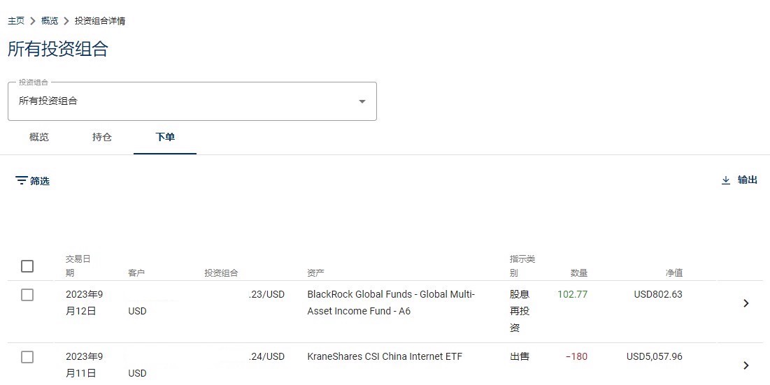Check the BlackRock Global Funds row checkbox

tap(27, 295)
